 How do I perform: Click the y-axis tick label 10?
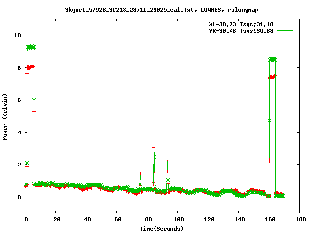tap(17, 35)
